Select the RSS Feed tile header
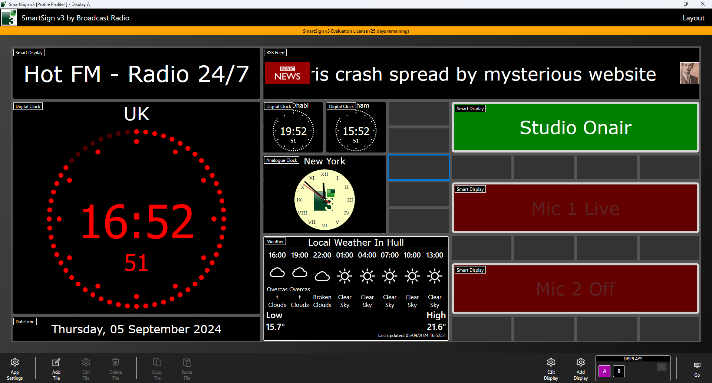The height and width of the screenshot is (383, 712). coord(275,52)
